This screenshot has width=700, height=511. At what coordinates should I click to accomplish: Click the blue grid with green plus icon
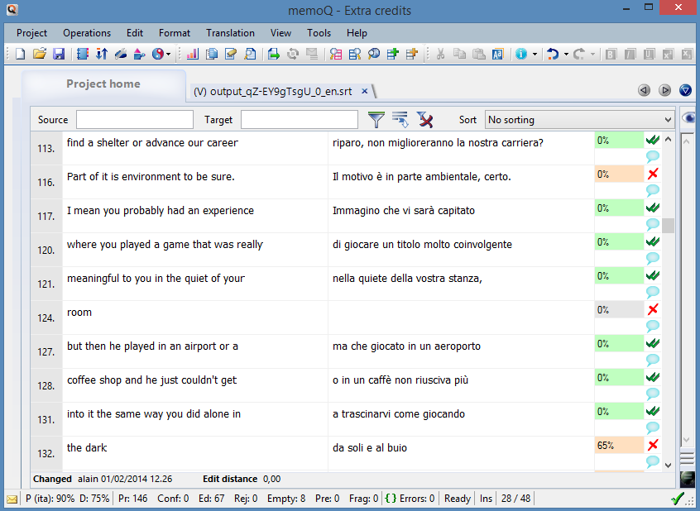[x=393, y=54]
